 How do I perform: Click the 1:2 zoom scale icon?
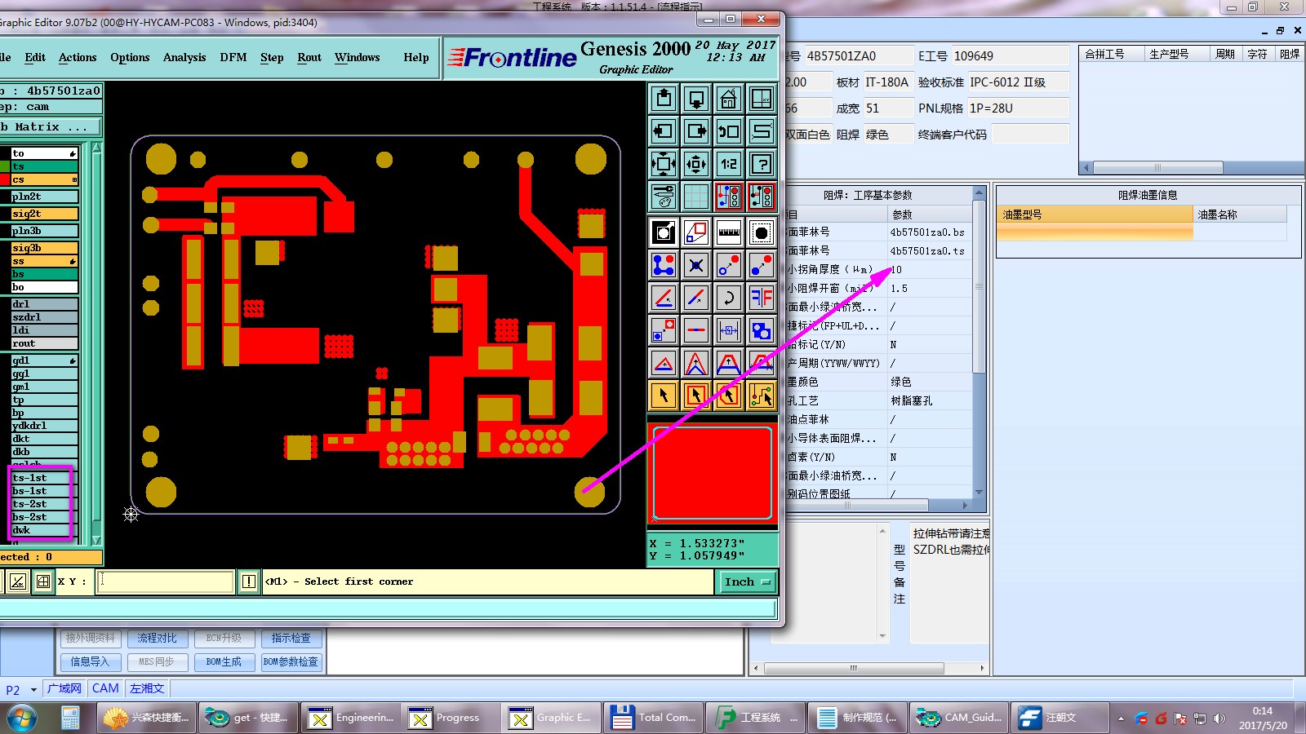point(729,164)
